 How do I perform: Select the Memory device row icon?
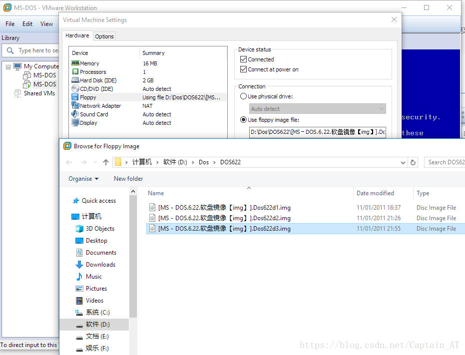pyautogui.click(x=75, y=63)
